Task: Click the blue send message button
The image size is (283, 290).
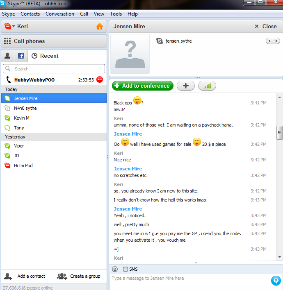Action: pos(276,281)
